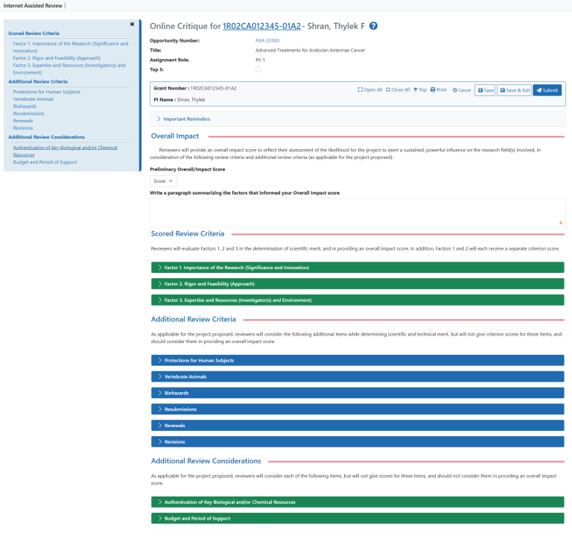Click the Overall Impact summary text box

357,212
